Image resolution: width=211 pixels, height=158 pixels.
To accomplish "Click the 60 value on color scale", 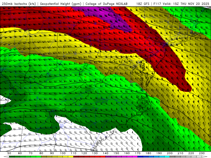I will click(20, 153).
